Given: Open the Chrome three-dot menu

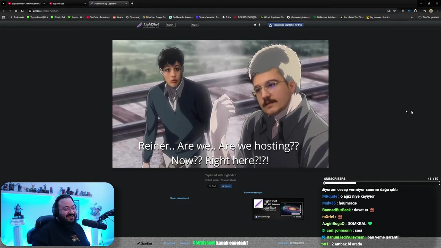Looking at the screenshot, I should tap(437, 11).
